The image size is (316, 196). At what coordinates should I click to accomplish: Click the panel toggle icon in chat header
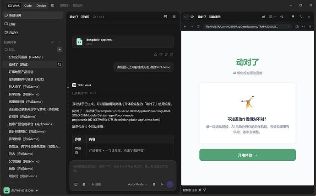coord(165,17)
